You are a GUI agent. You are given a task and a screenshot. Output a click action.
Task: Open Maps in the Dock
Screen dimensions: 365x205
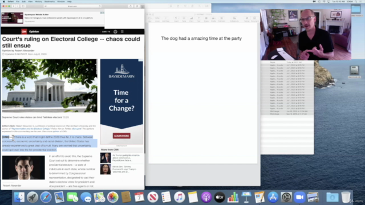[99, 198]
